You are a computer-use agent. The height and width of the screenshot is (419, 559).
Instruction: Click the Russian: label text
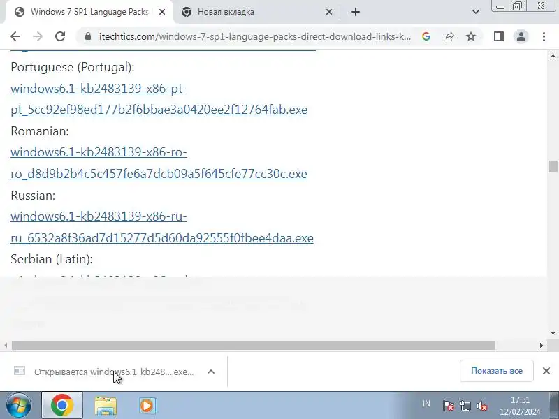point(33,196)
